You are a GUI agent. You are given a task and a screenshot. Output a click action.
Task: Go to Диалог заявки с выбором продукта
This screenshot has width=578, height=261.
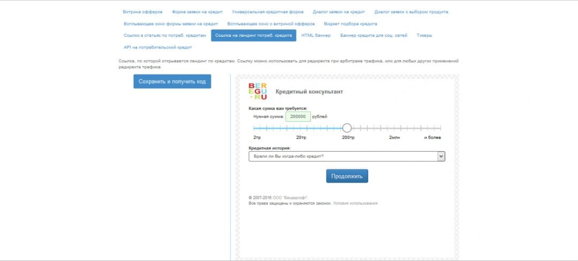411,12
